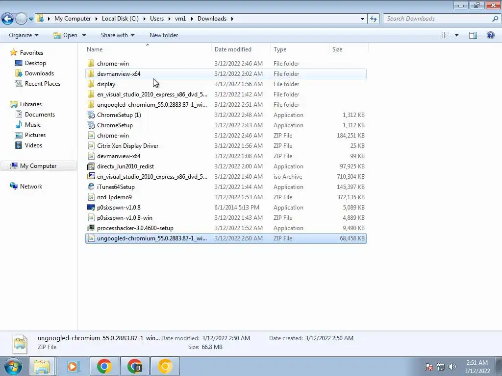Open recent pages dropdown next to Forward

click(31, 19)
